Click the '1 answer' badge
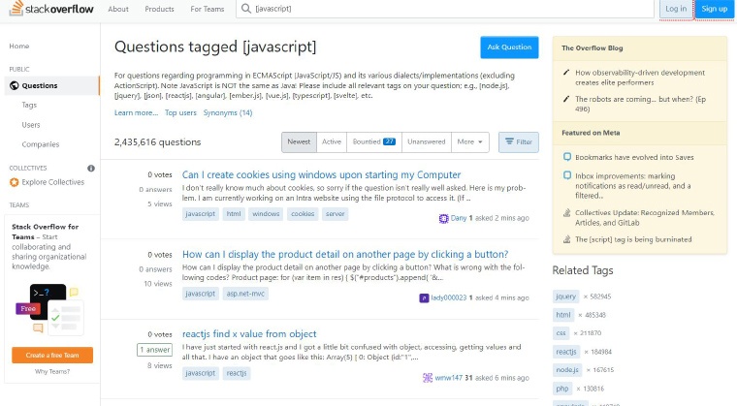 [154, 350]
